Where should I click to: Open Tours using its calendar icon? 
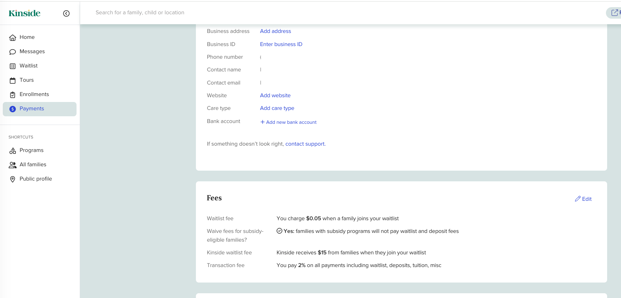point(13,80)
